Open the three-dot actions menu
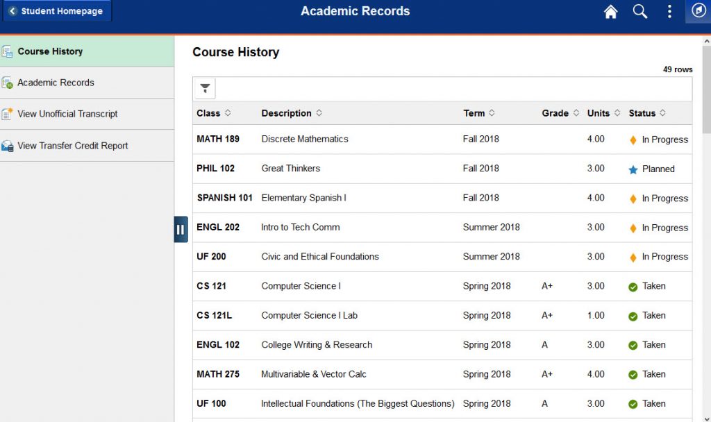 coord(669,11)
